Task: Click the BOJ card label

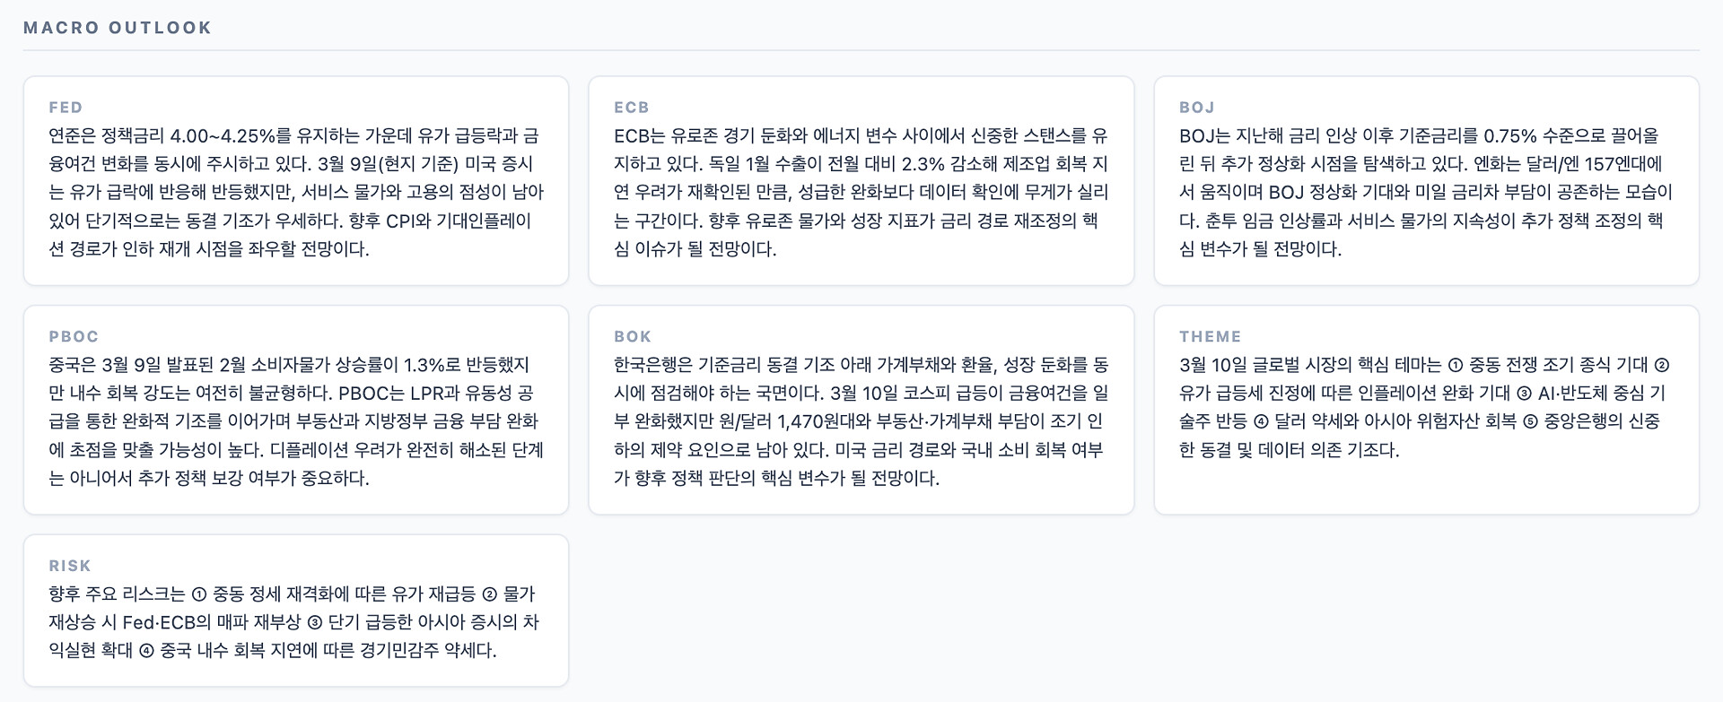Action: [1196, 108]
